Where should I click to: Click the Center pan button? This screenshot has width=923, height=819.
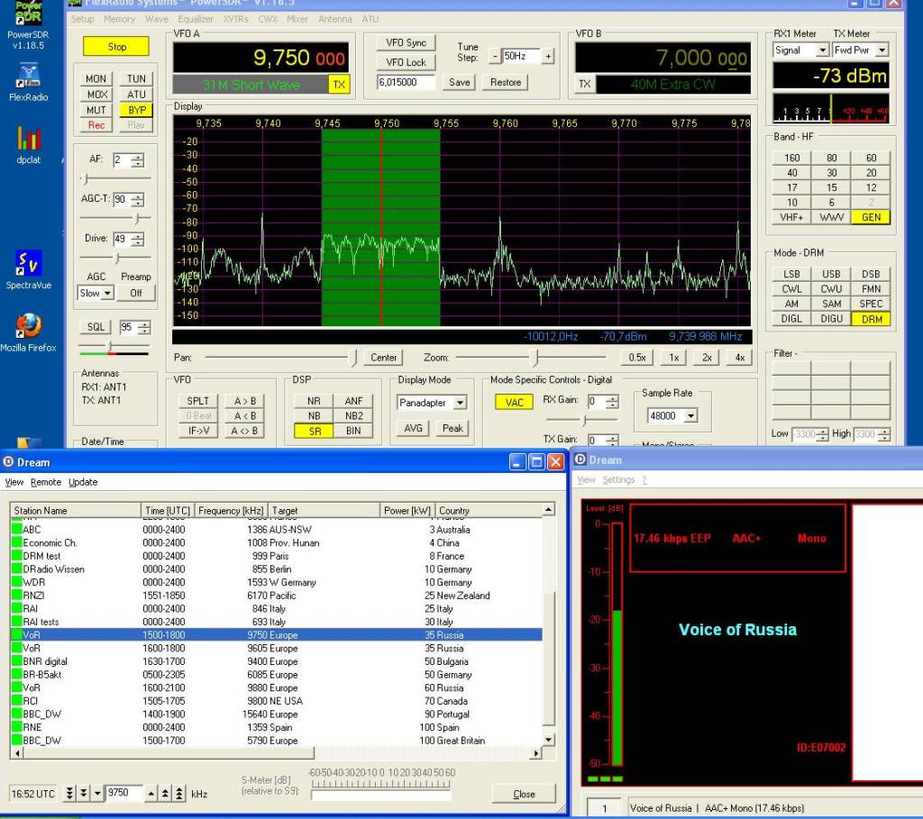[383, 357]
